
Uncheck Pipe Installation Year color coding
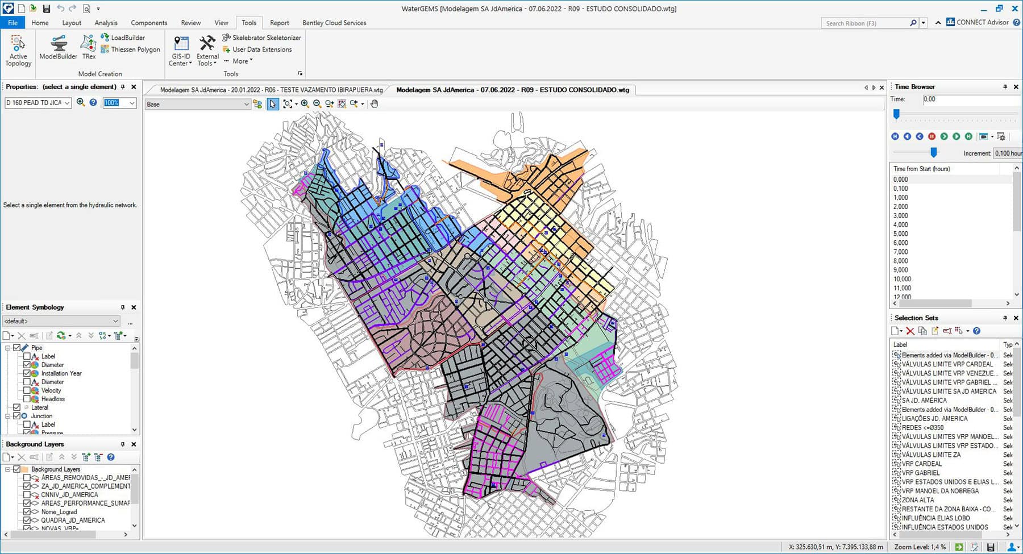click(x=27, y=373)
